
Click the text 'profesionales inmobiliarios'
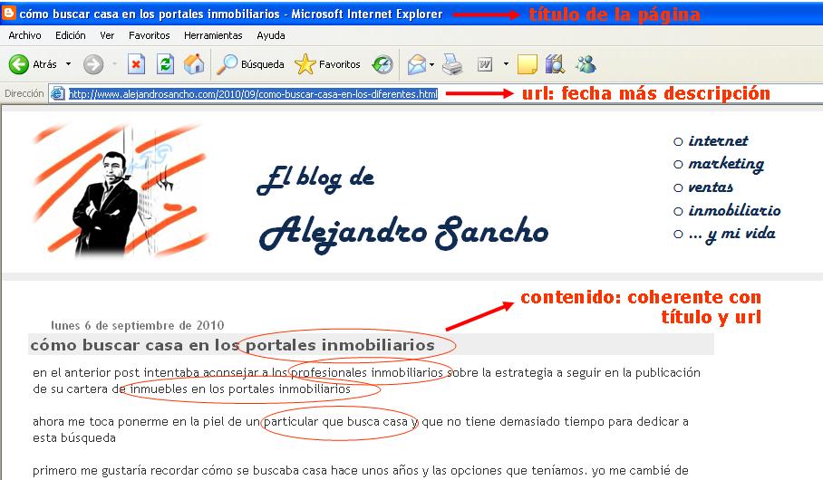click(x=367, y=372)
